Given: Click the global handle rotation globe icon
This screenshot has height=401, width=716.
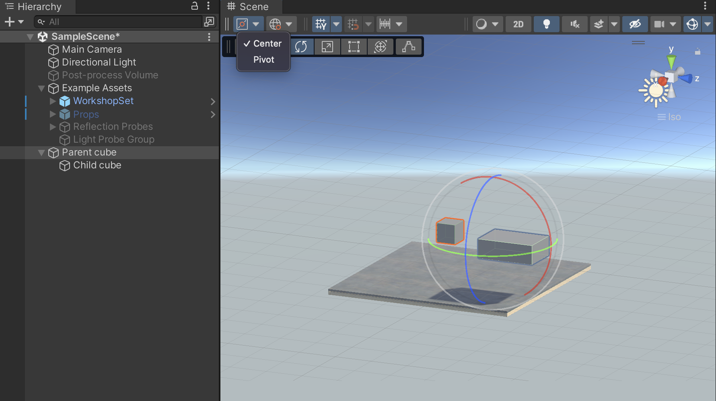Looking at the screenshot, I should point(275,24).
